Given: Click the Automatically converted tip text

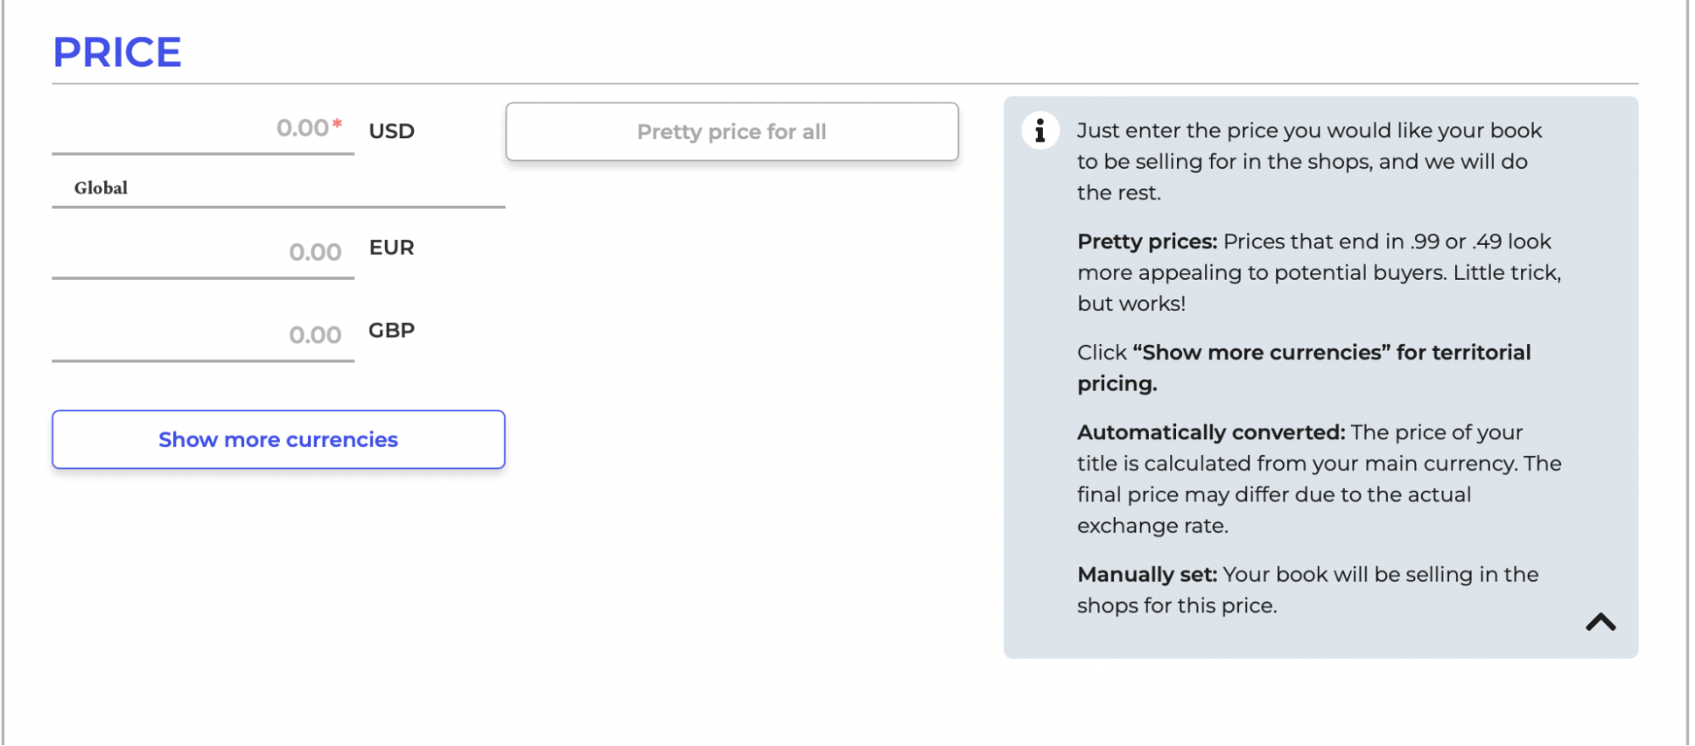Looking at the screenshot, I should (1317, 477).
